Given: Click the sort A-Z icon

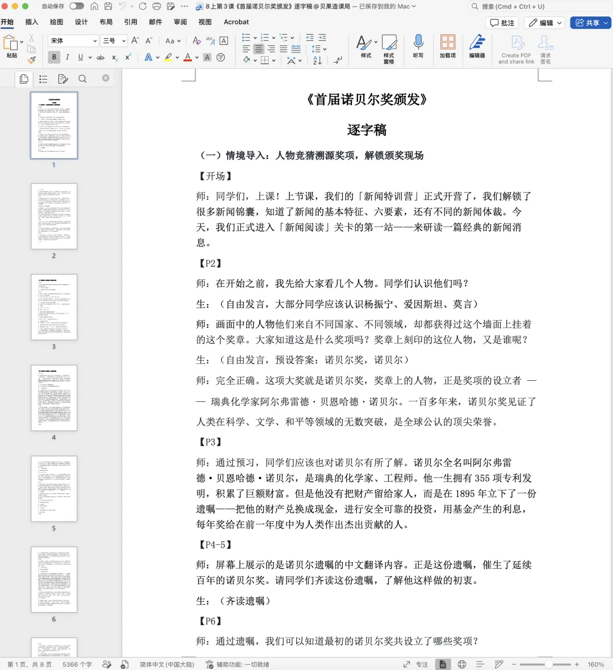Looking at the screenshot, I should (x=317, y=61).
